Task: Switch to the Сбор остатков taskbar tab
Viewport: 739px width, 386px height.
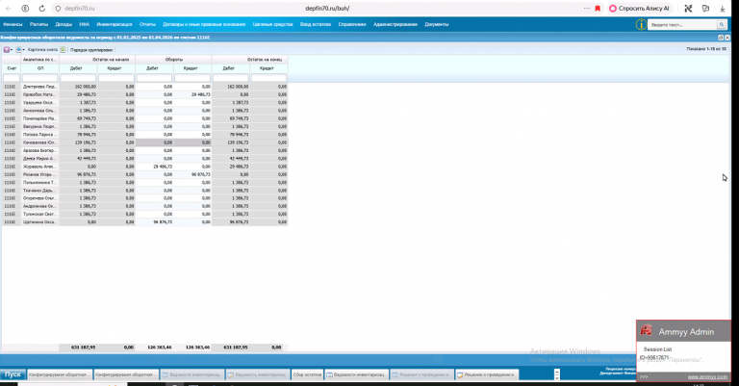Action: [x=307, y=374]
